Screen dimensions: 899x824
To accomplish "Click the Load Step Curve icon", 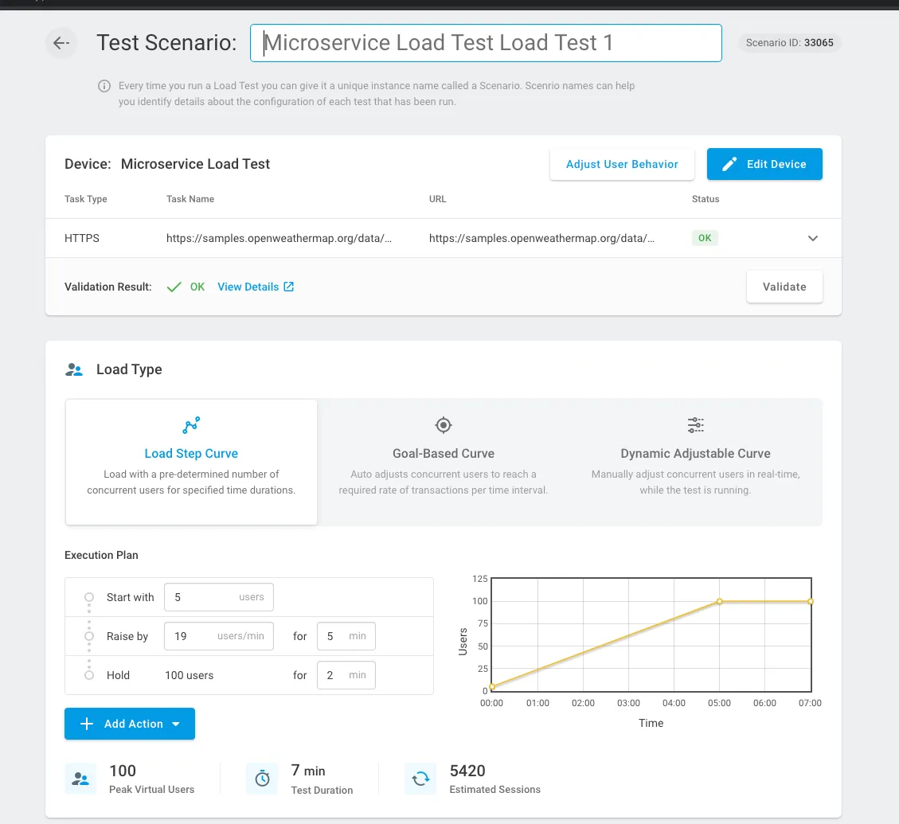I will click(191, 425).
